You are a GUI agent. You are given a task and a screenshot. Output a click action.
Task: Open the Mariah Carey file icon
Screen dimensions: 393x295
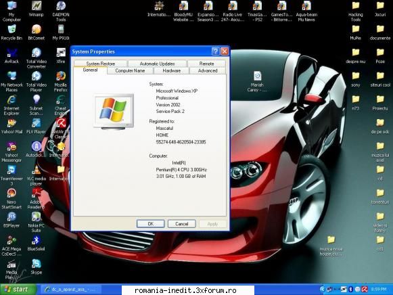(x=257, y=82)
